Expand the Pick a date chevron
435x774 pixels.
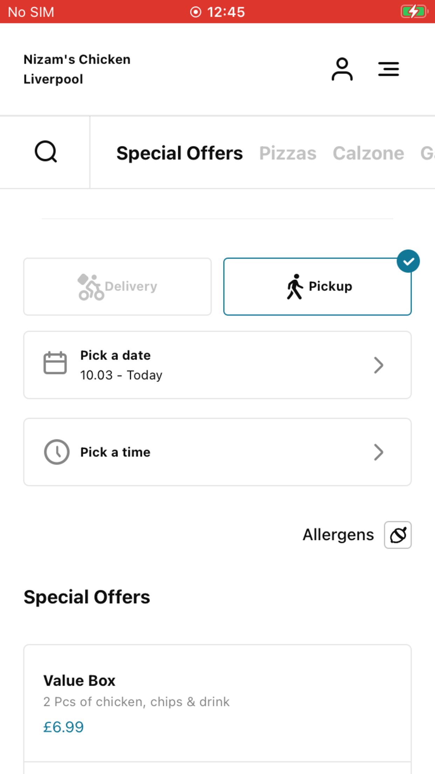point(379,365)
